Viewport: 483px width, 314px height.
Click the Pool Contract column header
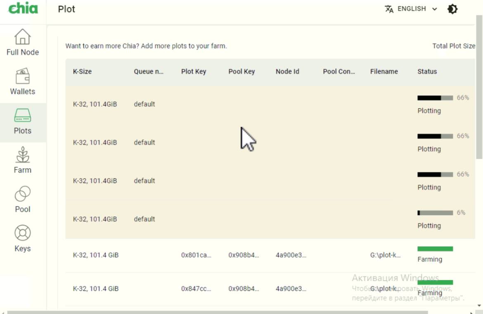pos(339,71)
